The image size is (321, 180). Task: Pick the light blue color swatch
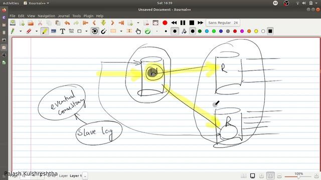click(x=207, y=31)
